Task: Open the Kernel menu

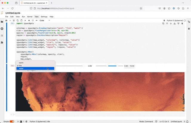Action: (30, 17)
